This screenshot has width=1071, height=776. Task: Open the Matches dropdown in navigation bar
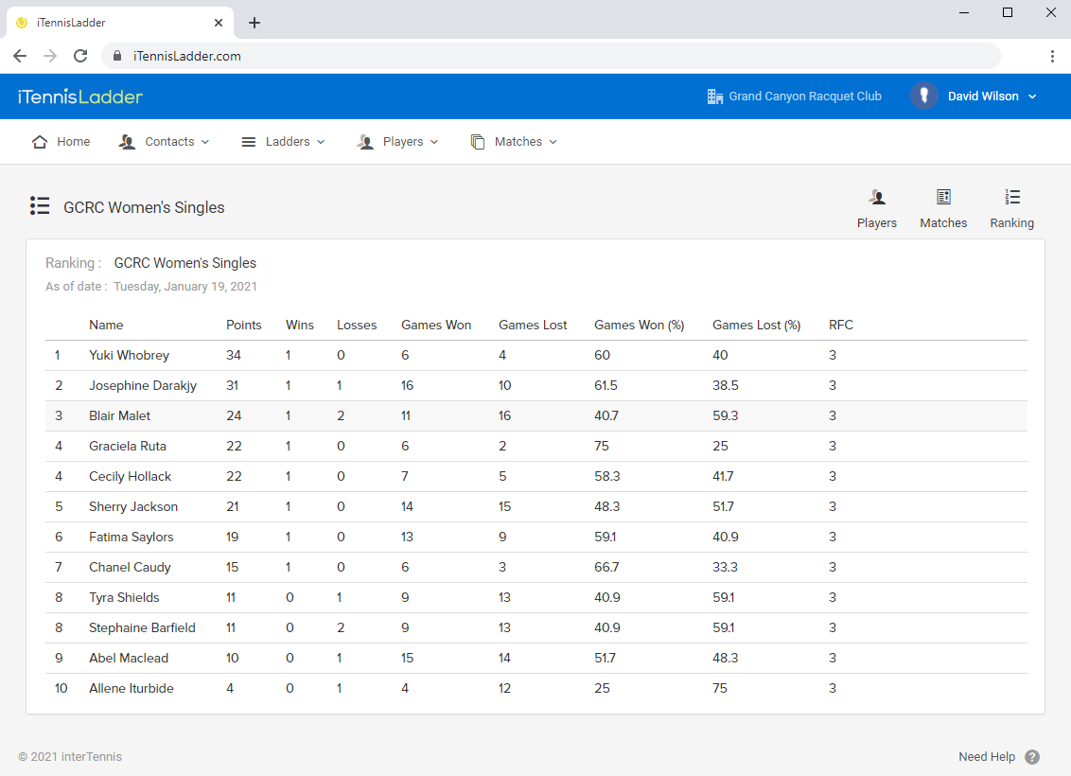pyautogui.click(x=514, y=142)
